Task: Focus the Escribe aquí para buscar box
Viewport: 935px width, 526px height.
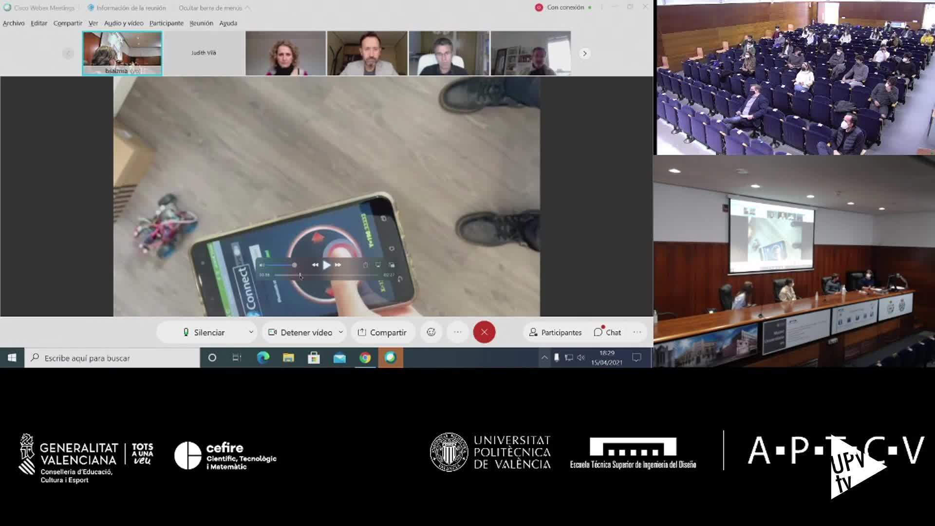Action: 112,358
